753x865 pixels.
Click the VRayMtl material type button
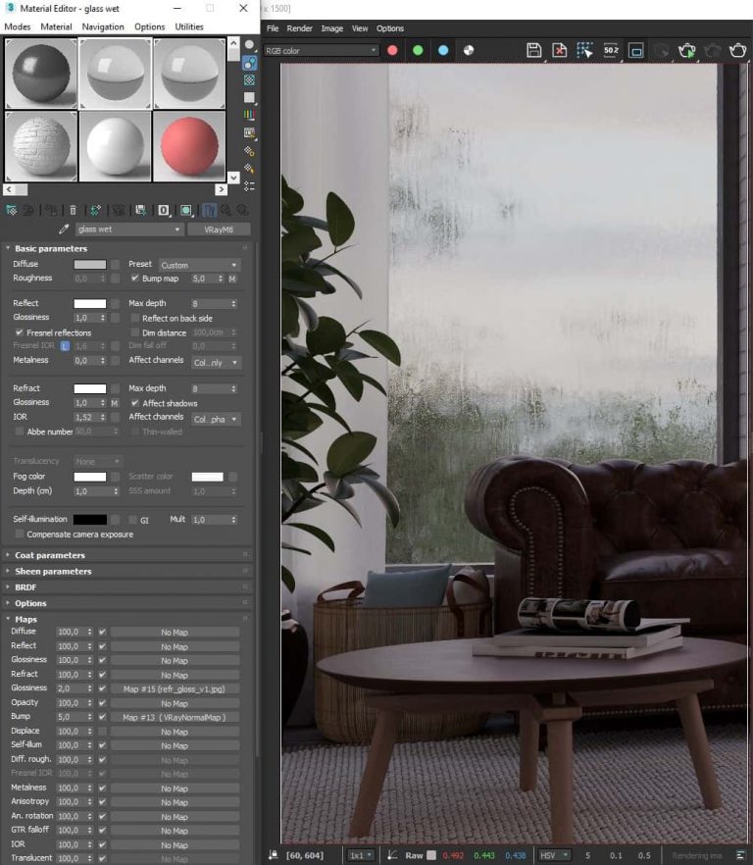point(219,229)
